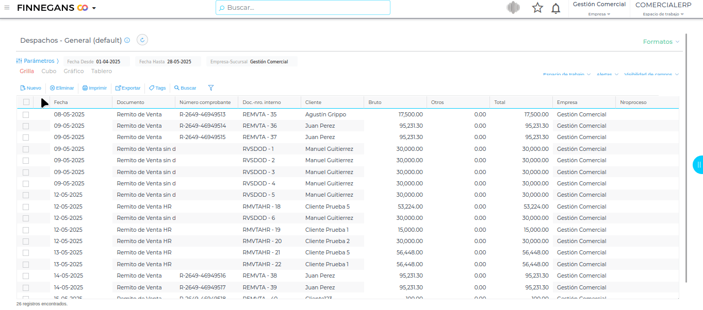
Task: Check the row REMVTA - 37
Action: tap(26, 137)
